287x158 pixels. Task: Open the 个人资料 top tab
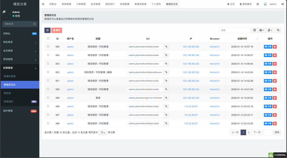[x=156, y=4]
